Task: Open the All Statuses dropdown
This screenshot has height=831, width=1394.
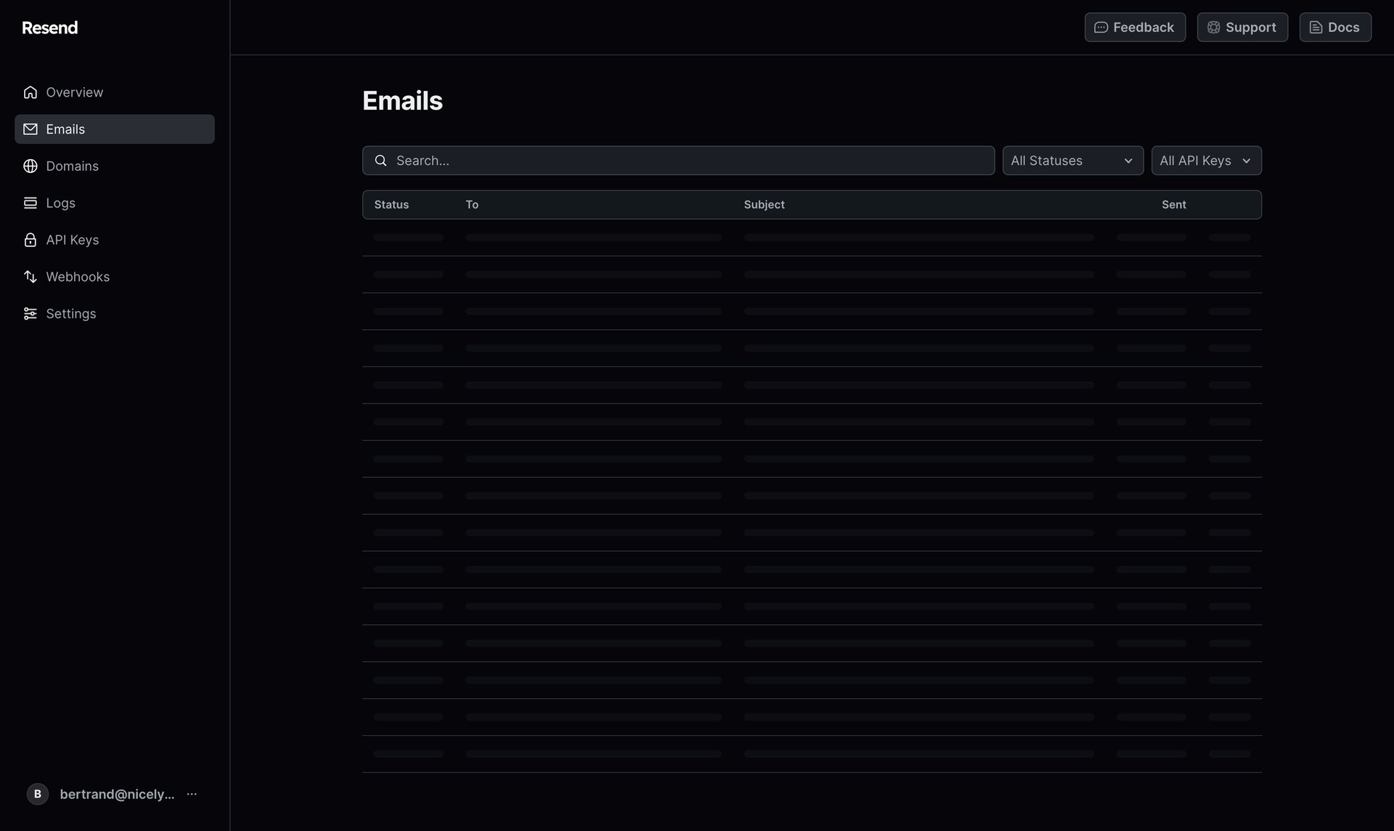Action: pyautogui.click(x=1072, y=161)
